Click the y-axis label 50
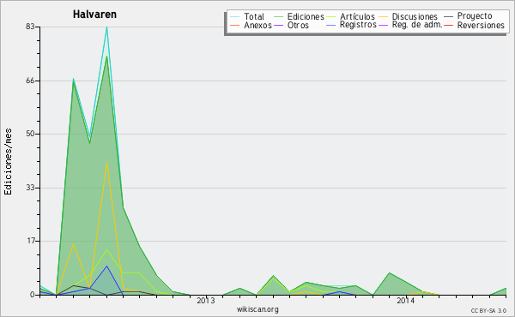Image resolution: width=515 pixels, height=317 pixels. (30, 134)
